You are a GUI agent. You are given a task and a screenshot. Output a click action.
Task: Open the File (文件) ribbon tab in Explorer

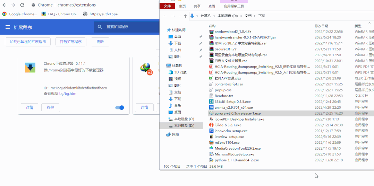click(167, 6)
